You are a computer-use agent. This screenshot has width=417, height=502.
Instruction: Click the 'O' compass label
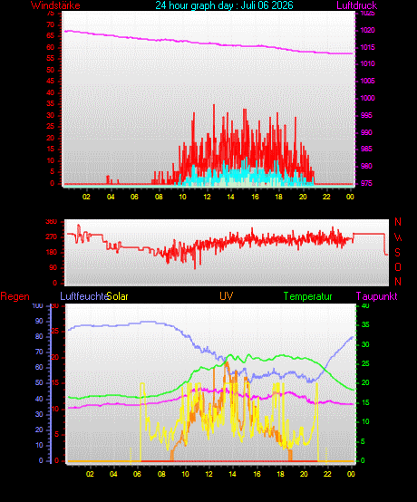click(397, 267)
